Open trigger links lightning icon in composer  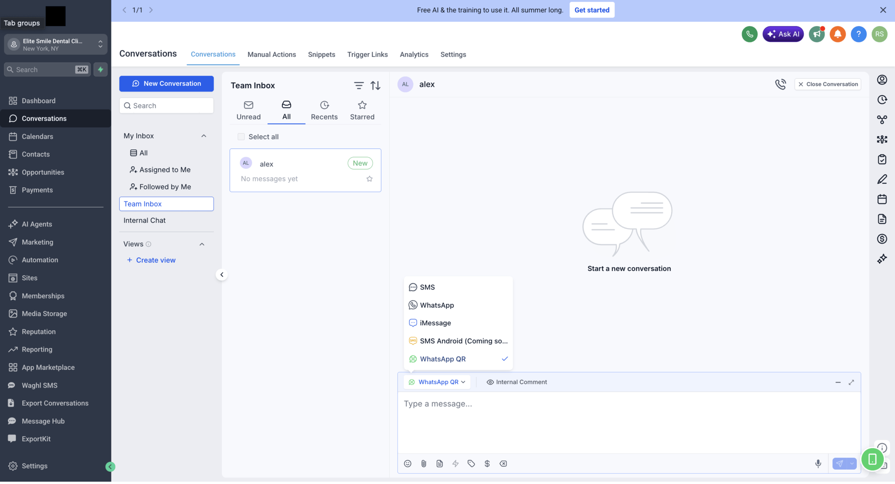point(455,463)
